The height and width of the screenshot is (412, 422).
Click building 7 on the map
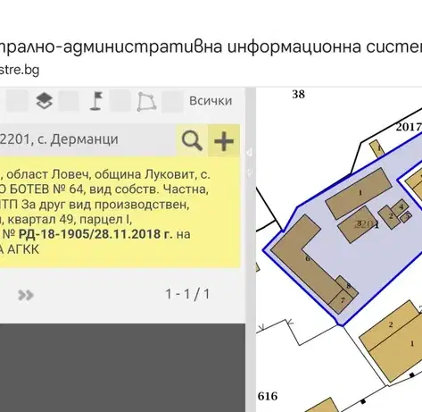341,300
